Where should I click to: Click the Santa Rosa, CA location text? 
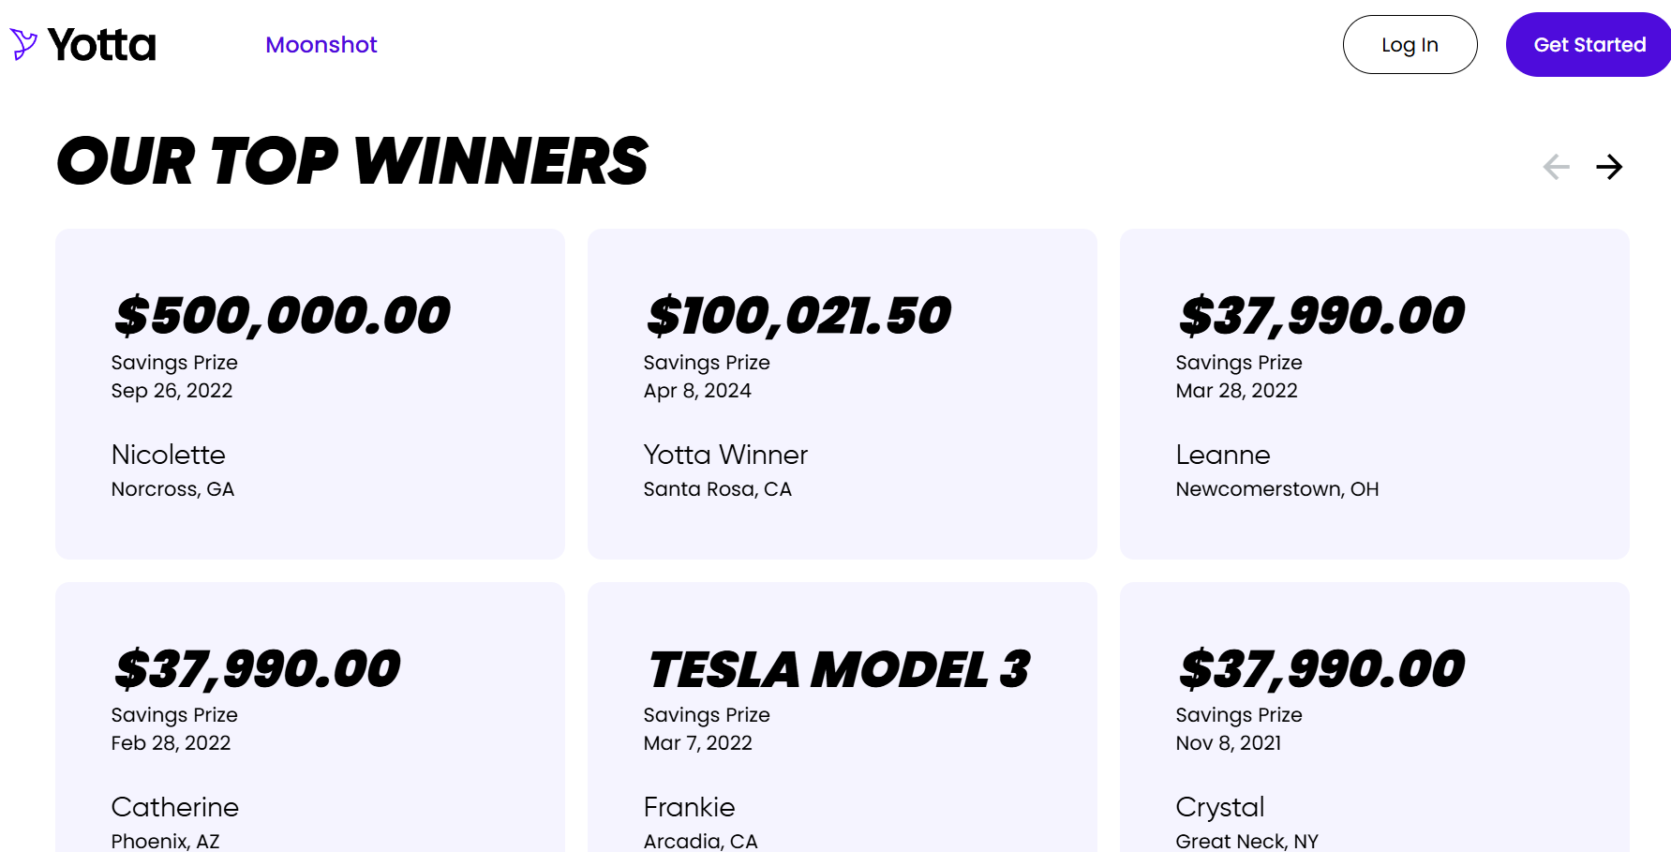coord(717,489)
